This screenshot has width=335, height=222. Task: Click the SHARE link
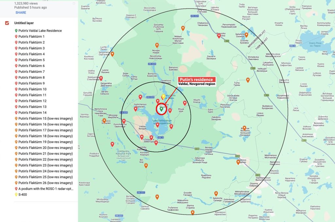pos(21,12)
